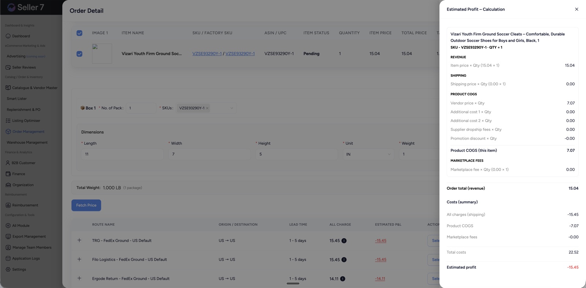Click the Seller 7 logo icon
Image resolution: width=586 pixels, height=288 pixels.
(x=11, y=7)
